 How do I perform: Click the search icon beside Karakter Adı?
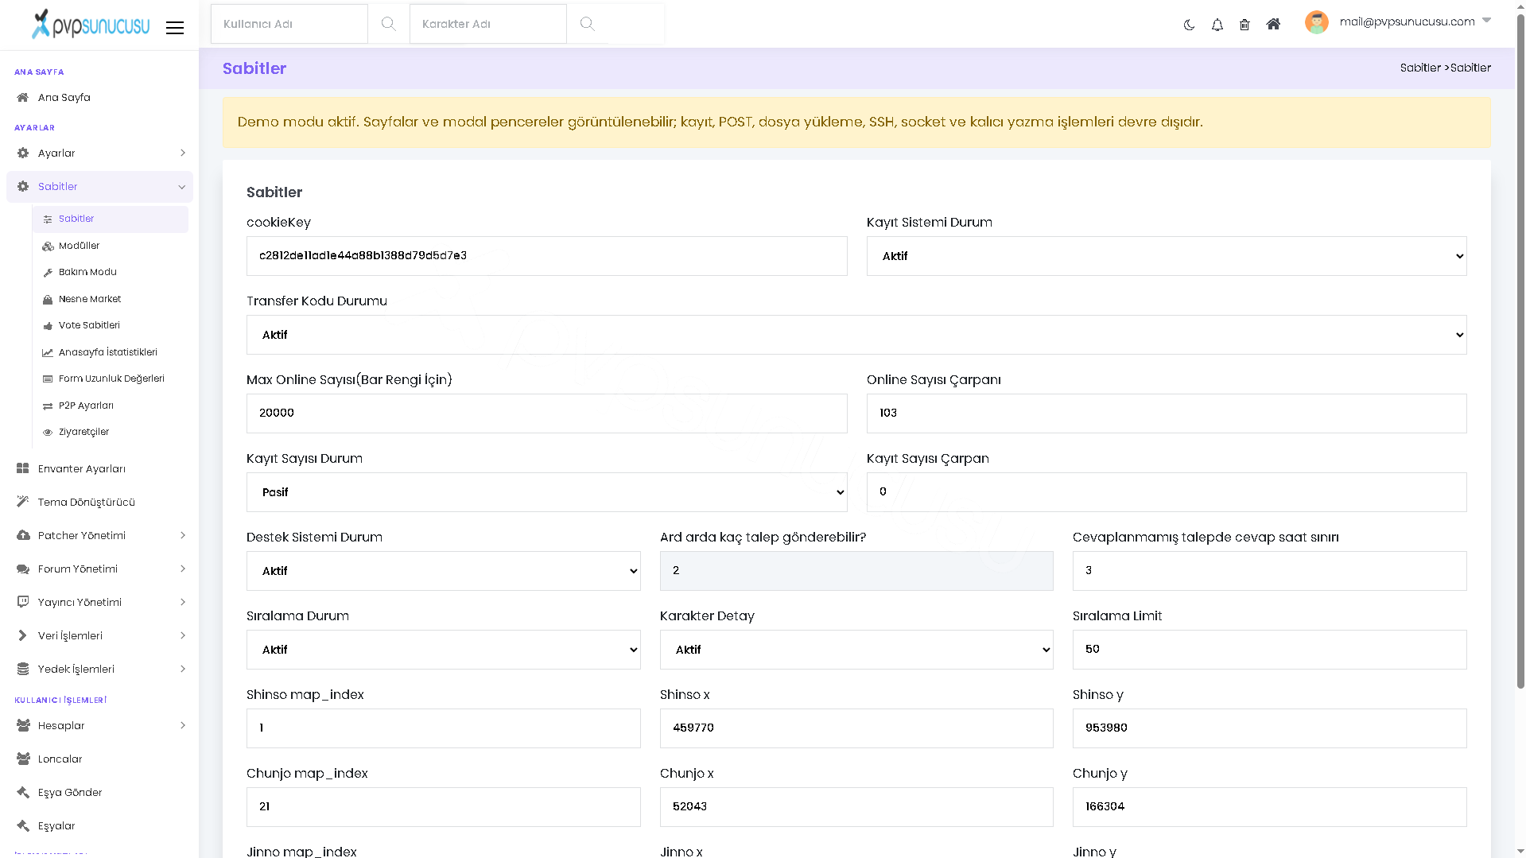587,24
